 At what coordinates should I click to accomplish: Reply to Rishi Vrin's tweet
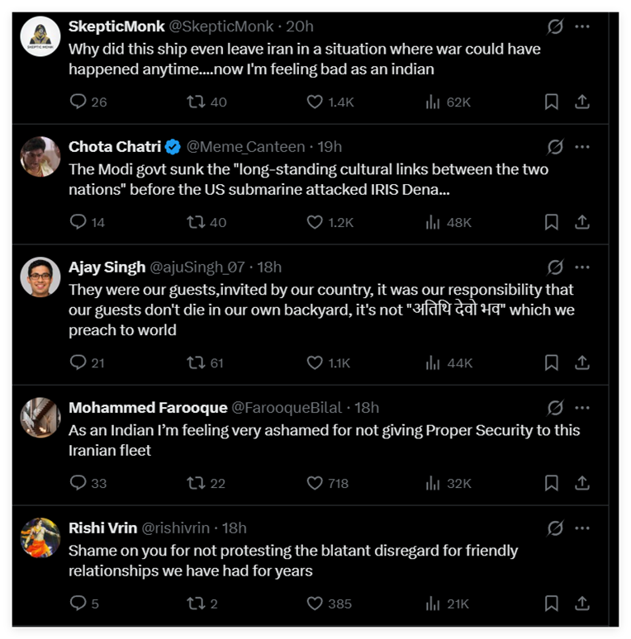coord(78,603)
